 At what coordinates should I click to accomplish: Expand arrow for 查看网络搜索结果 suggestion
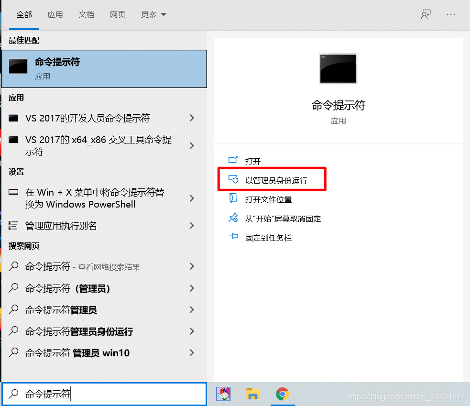click(x=192, y=266)
